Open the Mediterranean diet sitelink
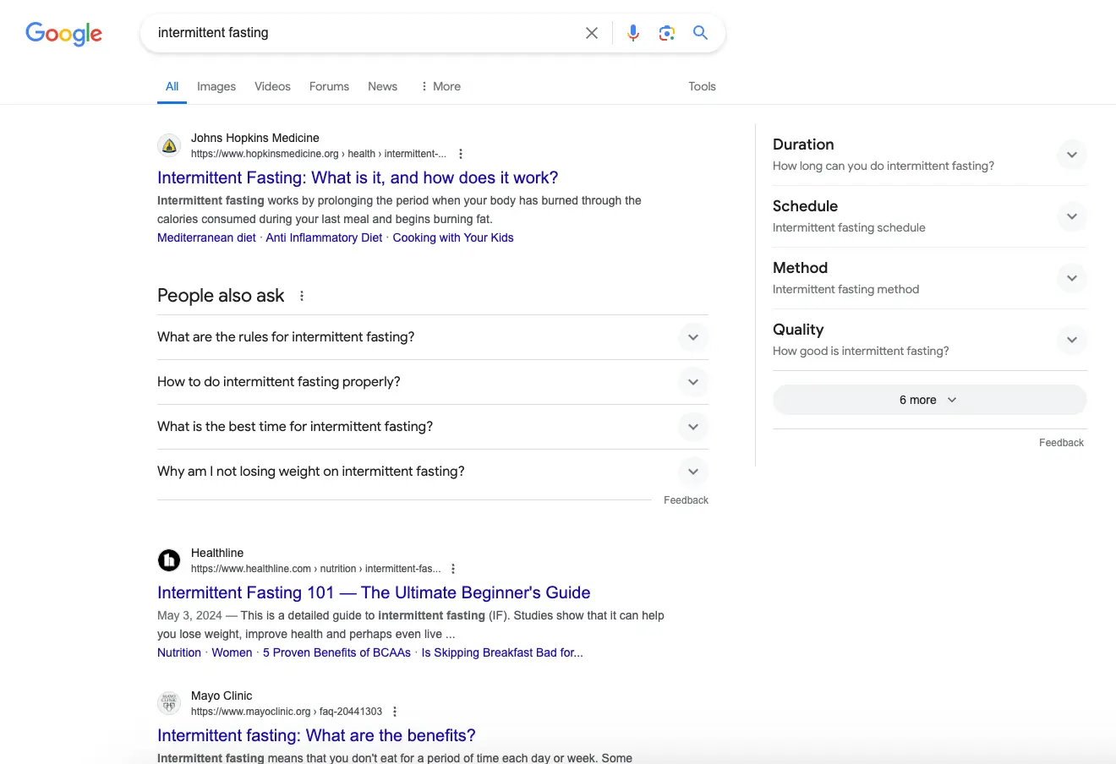Viewport: 1116px width, 764px height. pyautogui.click(x=206, y=237)
